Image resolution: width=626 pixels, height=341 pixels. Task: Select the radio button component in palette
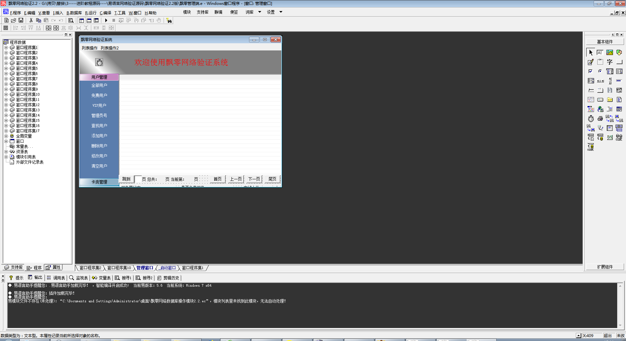(x=600, y=71)
